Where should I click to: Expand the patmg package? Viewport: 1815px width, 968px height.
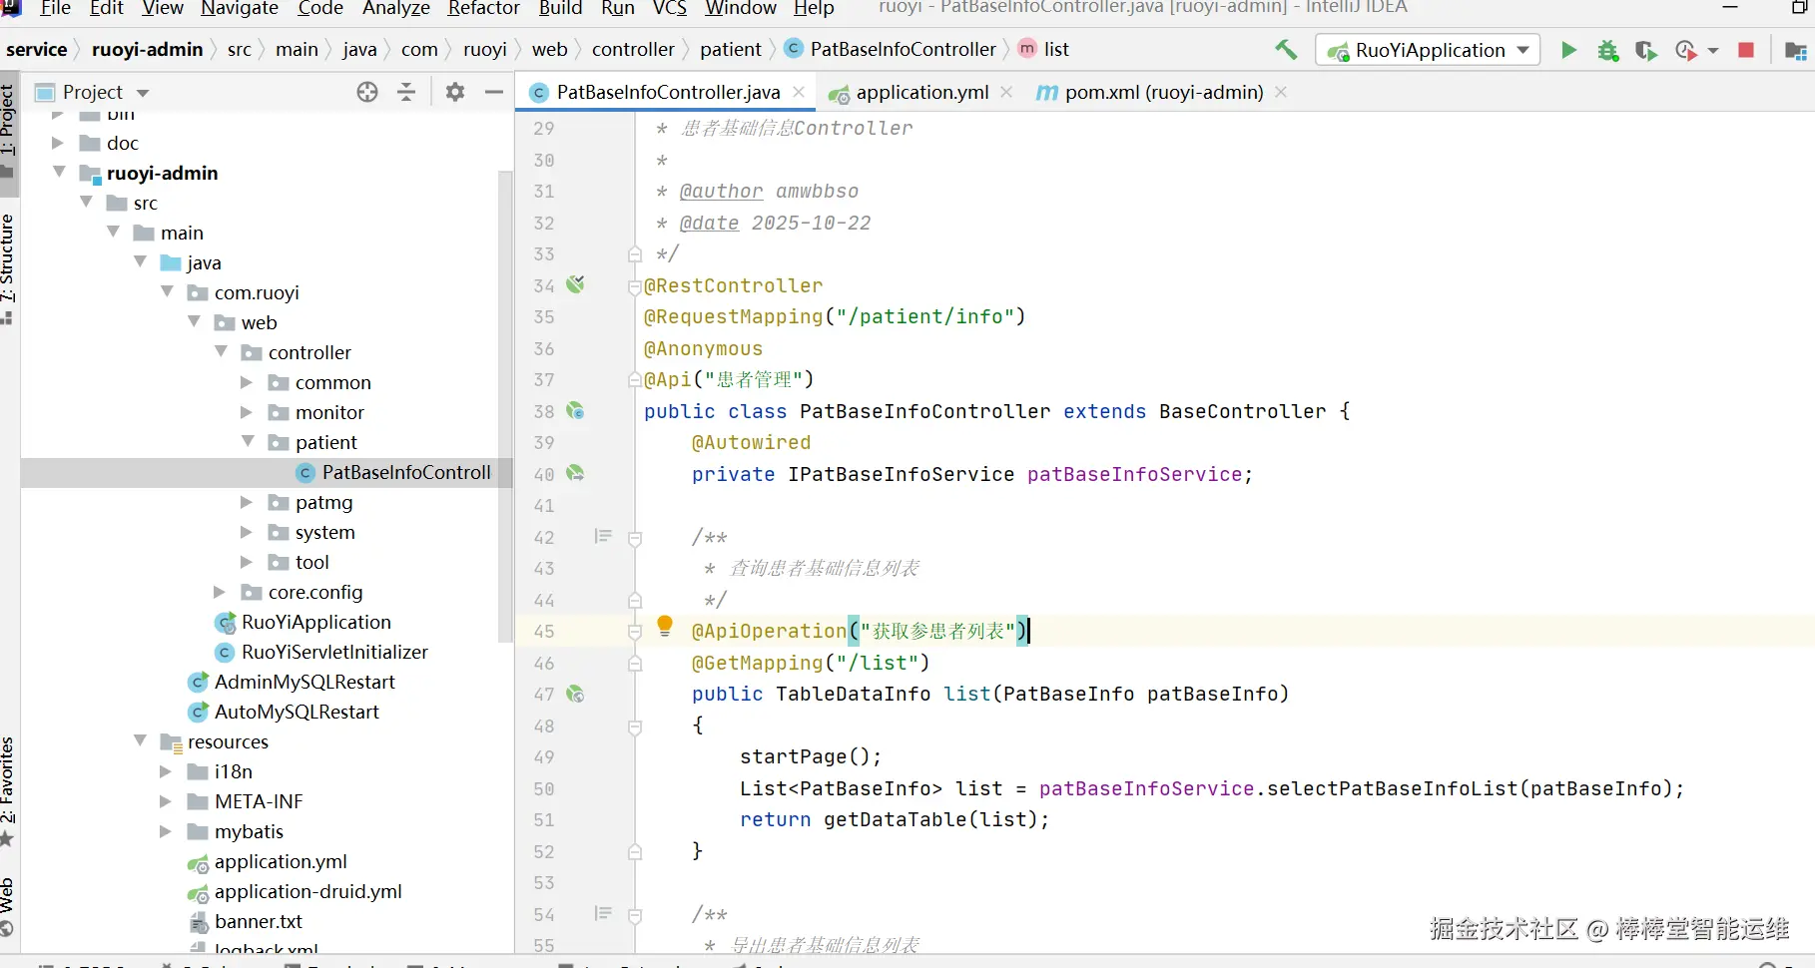click(247, 502)
